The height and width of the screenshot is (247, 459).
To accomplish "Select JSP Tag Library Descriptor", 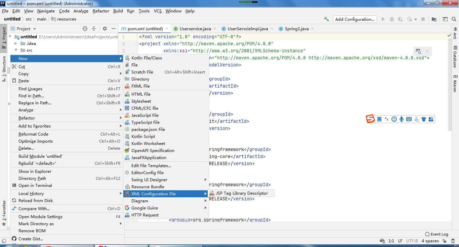I will coord(241,193).
